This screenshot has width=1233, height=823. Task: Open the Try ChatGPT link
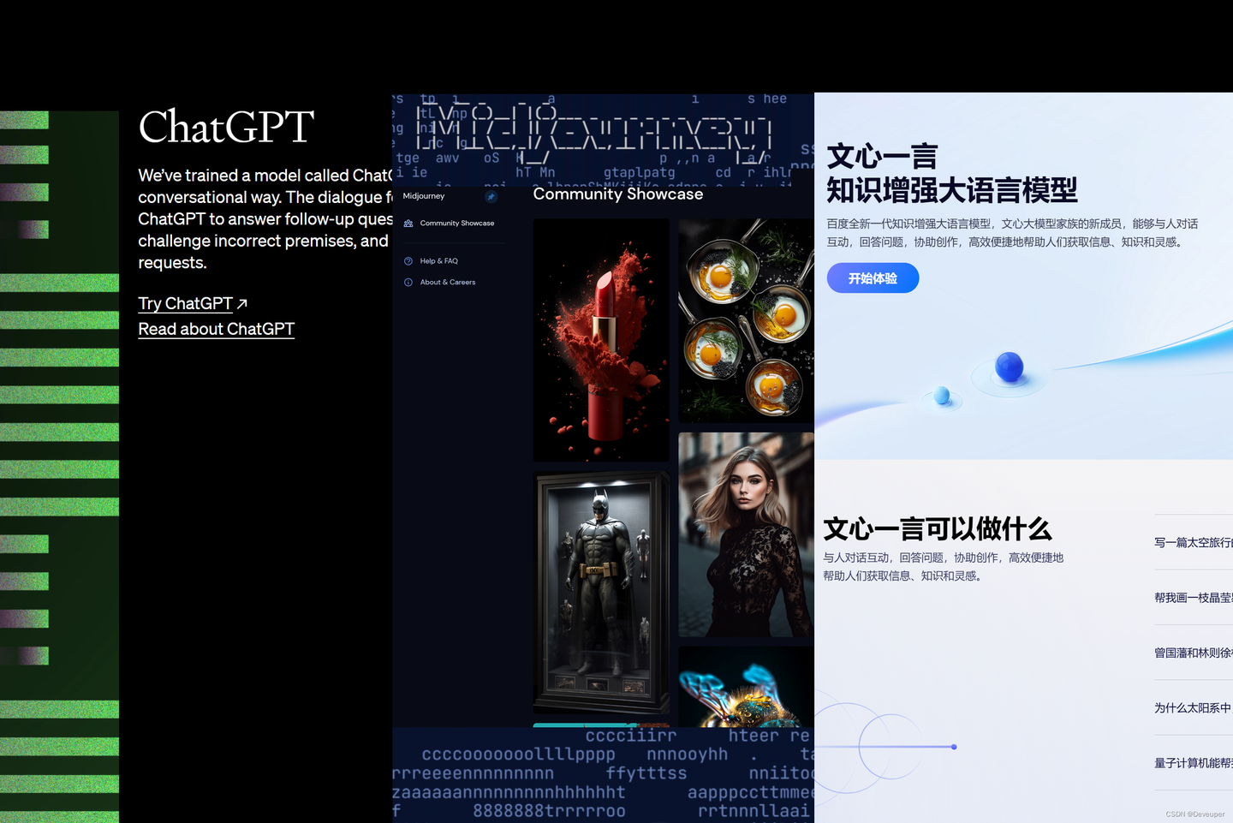(193, 304)
